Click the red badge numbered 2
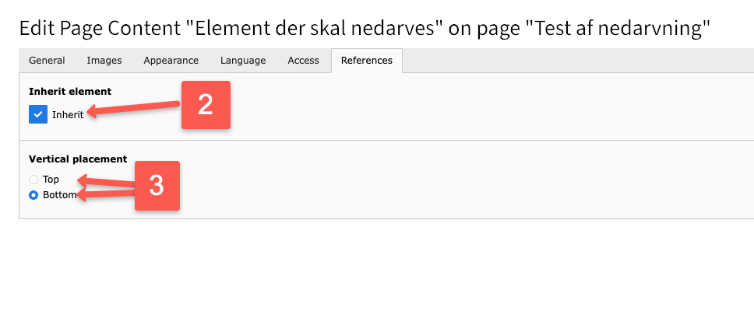Viewport: 754px width, 328px height. coord(206,105)
